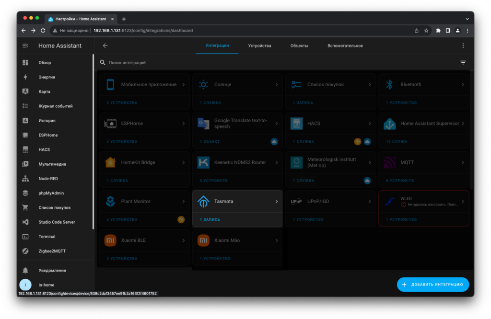Open 5 устройств link under Keenetic
The width and height of the screenshot is (491, 319).
[x=213, y=181]
